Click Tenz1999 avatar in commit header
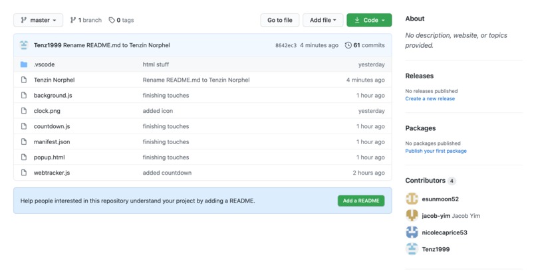Screen dimensions: 536x271 [x=23, y=45]
